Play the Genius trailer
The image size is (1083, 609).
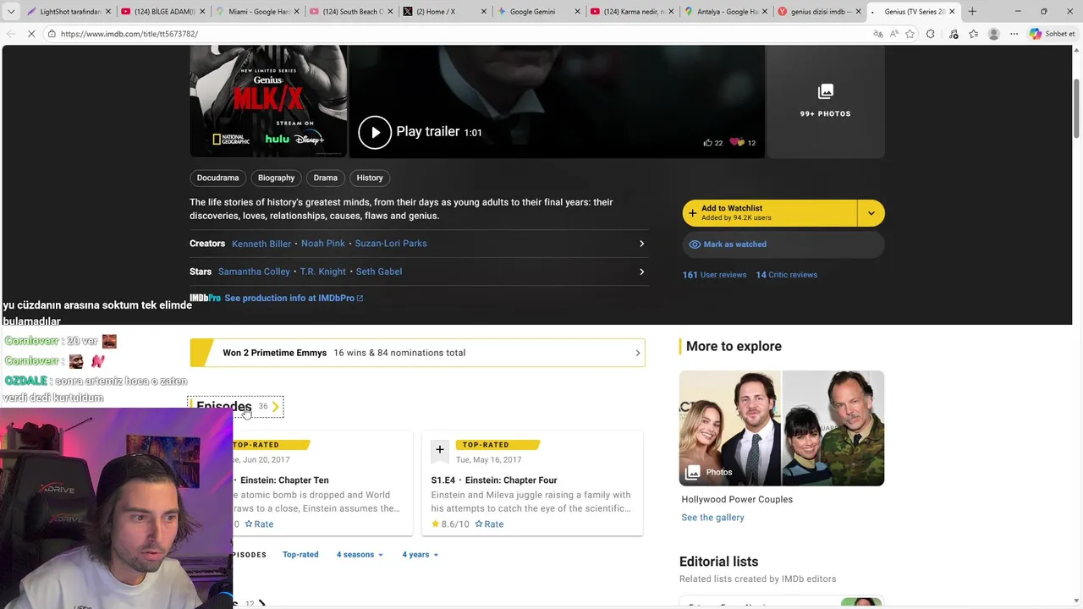click(375, 132)
